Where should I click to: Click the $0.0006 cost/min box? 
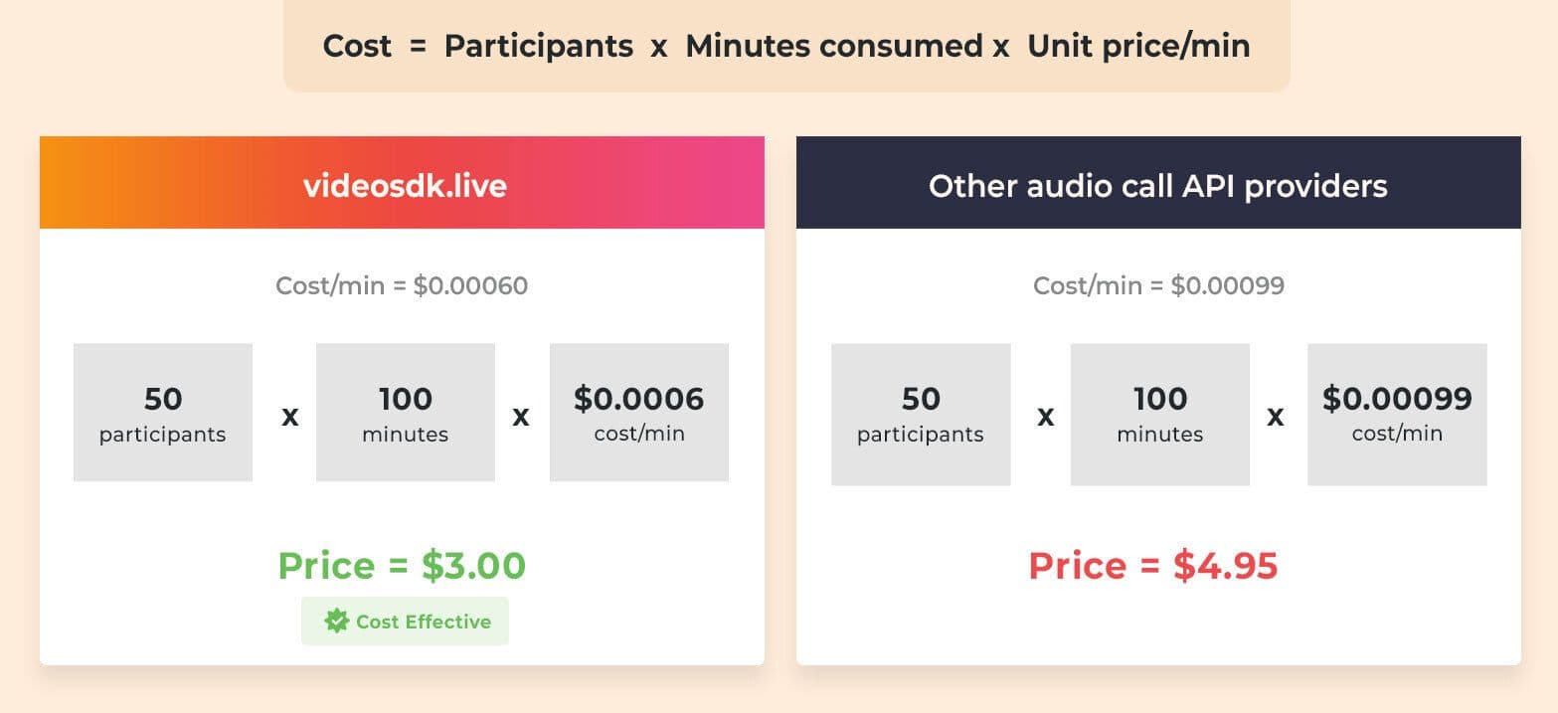[639, 413]
